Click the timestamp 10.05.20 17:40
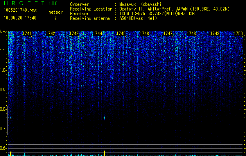 coord(20,18)
